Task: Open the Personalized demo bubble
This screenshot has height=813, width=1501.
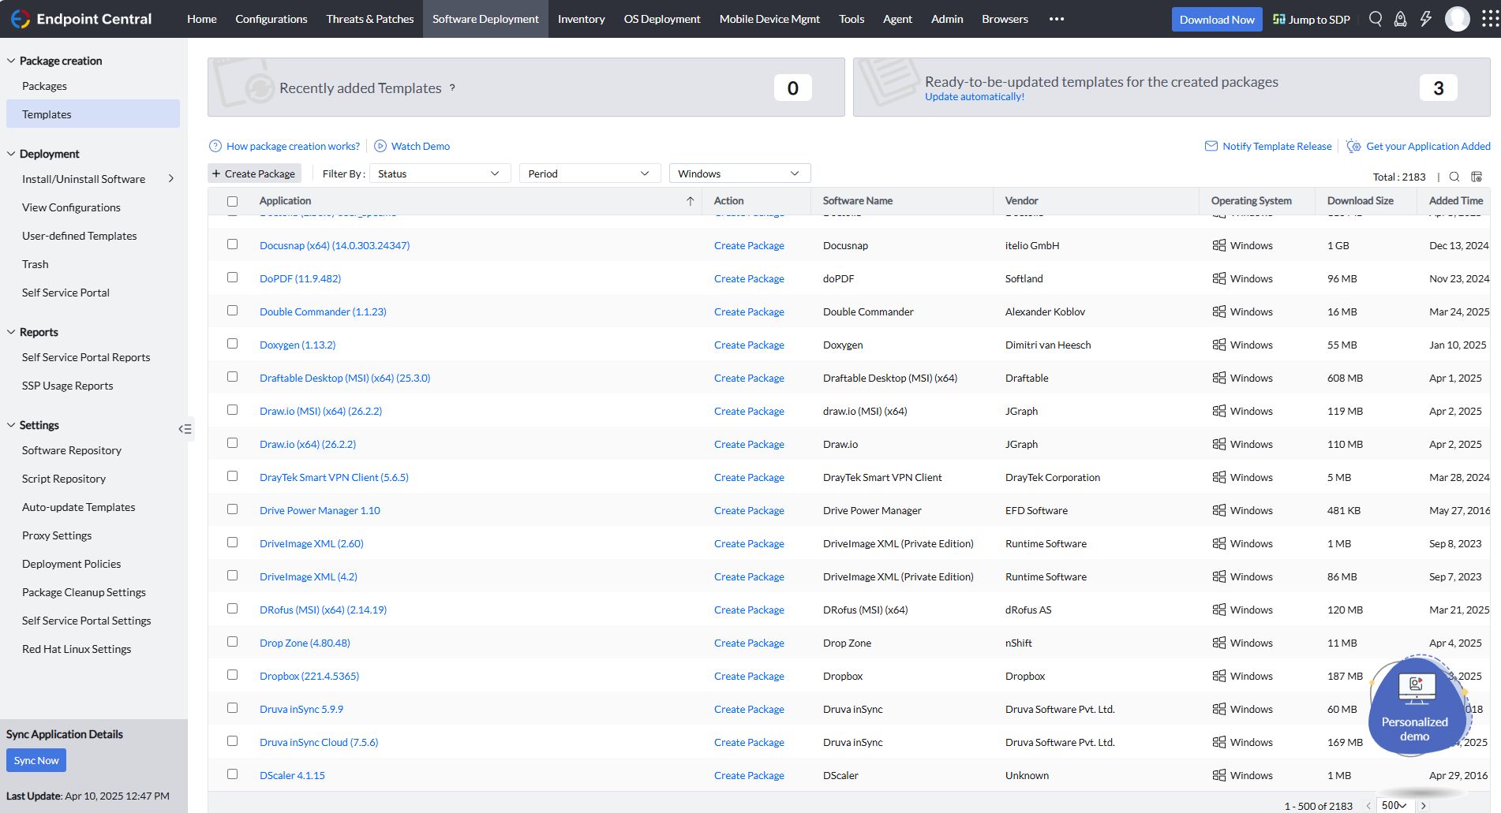Action: coord(1417,706)
